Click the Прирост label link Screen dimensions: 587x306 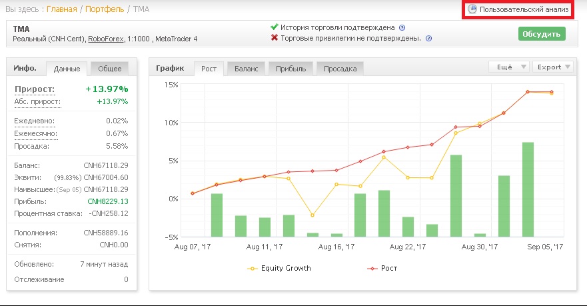[35, 89]
